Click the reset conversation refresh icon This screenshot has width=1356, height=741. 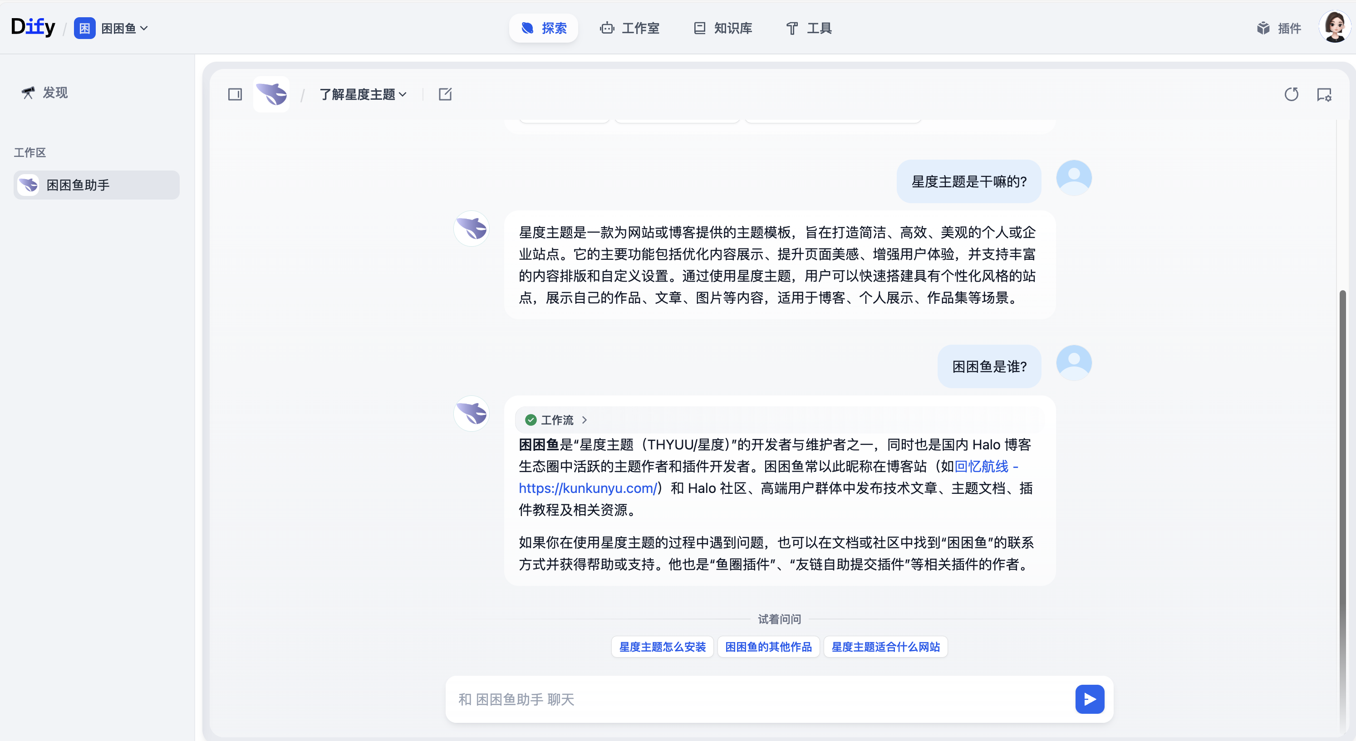[x=1291, y=94]
